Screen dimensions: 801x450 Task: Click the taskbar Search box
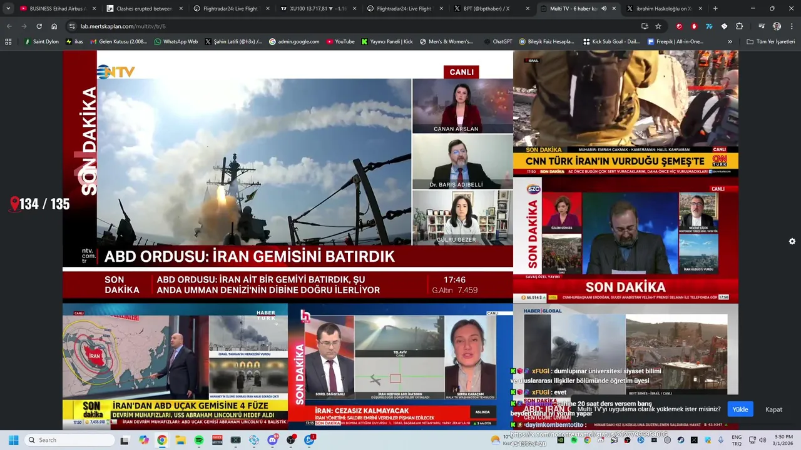click(x=69, y=440)
